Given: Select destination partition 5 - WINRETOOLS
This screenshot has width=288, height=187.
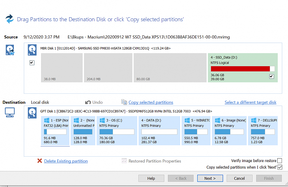Looking at the screenshot, I should click(196, 131).
